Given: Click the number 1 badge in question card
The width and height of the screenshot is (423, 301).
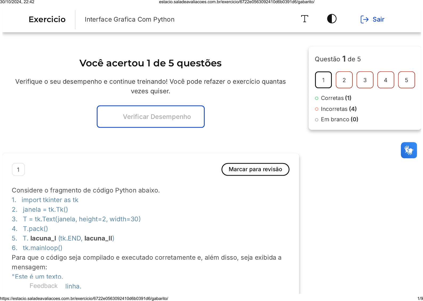Looking at the screenshot, I should coord(18,170).
